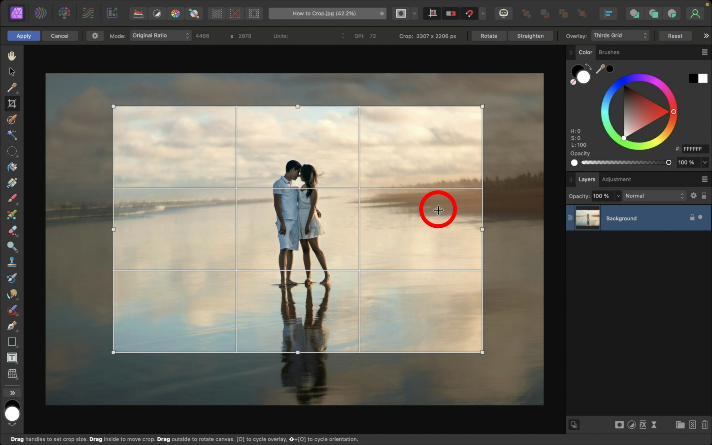Switch to the Tone Mapping Persona
Image resolution: width=712 pixels, height=445 pixels.
pos(88,14)
